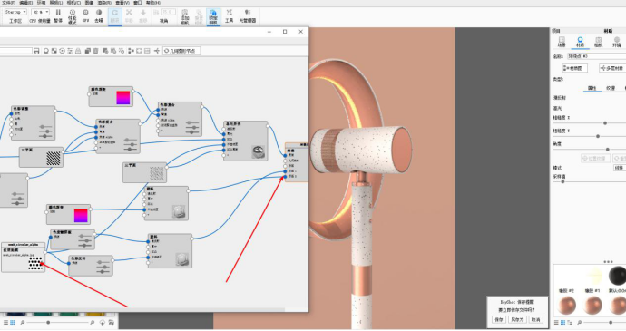Select the pale yellow material ball
Screen dimensions: 626x331
(594, 276)
